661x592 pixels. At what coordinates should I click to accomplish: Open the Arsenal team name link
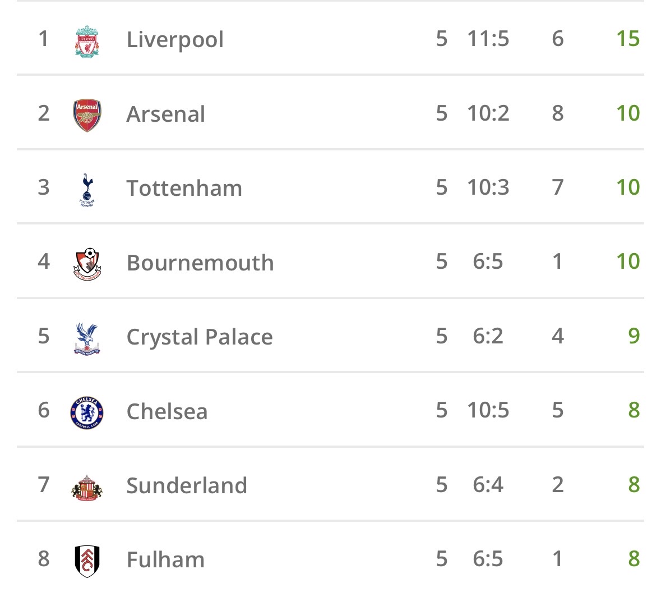click(166, 114)
